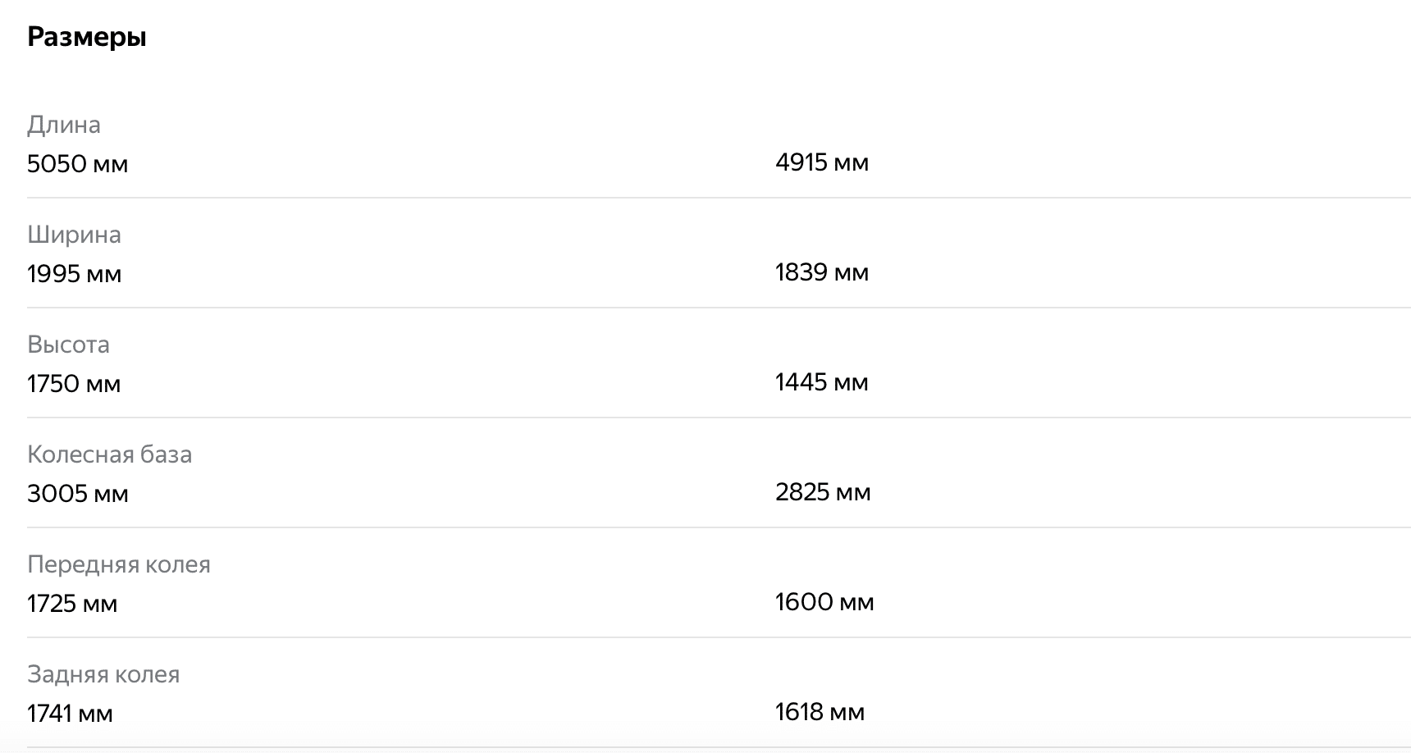1411x753 pixels.
Task: Select the 3005 мм wheelbase value
Action: pyautogui.click(x=77, y=494)
